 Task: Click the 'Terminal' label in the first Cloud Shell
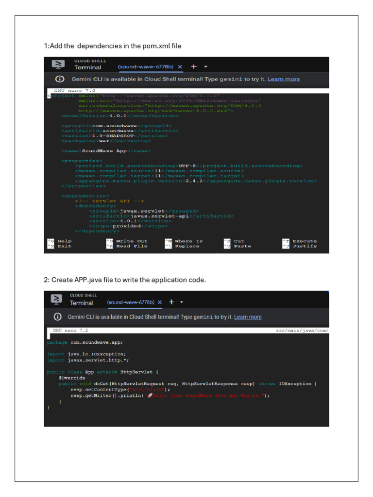[87, 67]
